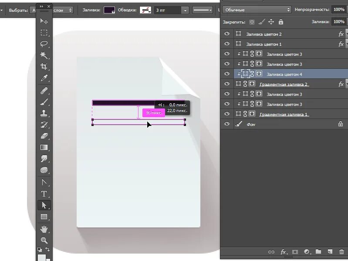
Task: Create new adjustment layer
Action: coord(307,252)
